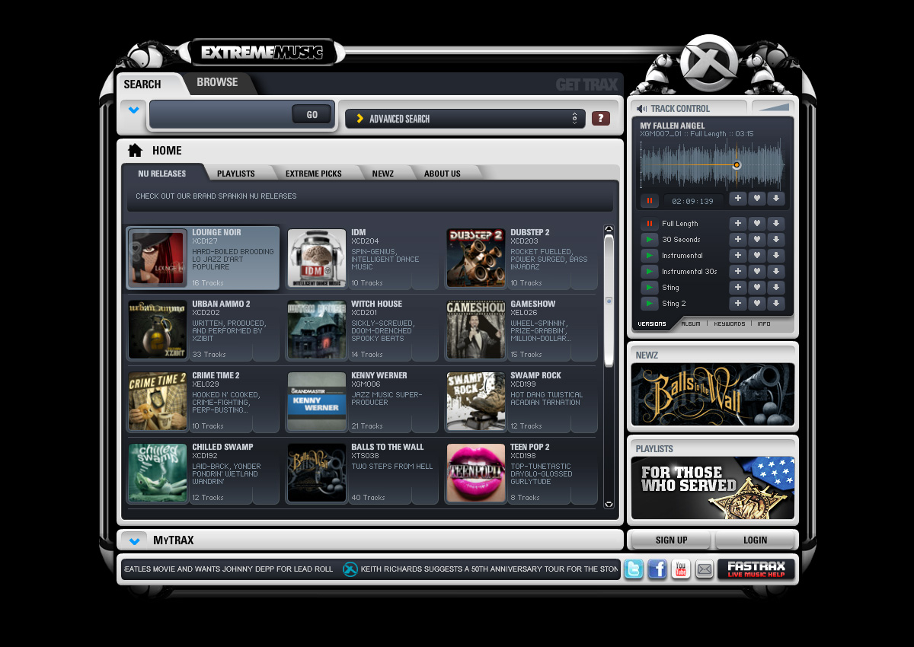914x647 pixels.
Task: Add 30 Seconds version with plus button
Action: pyautogui.click(x=737, y=240)
